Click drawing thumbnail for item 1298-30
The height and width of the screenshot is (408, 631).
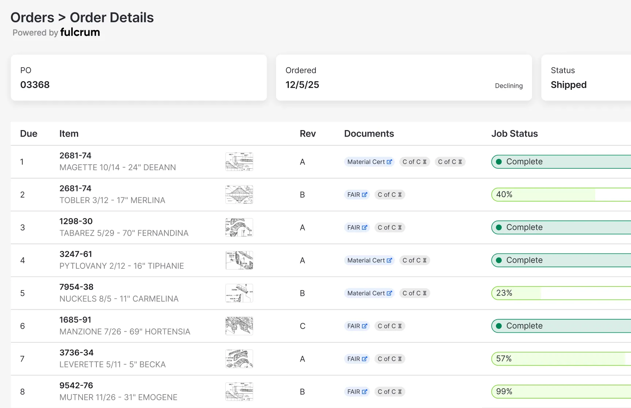tap(239, 228)
